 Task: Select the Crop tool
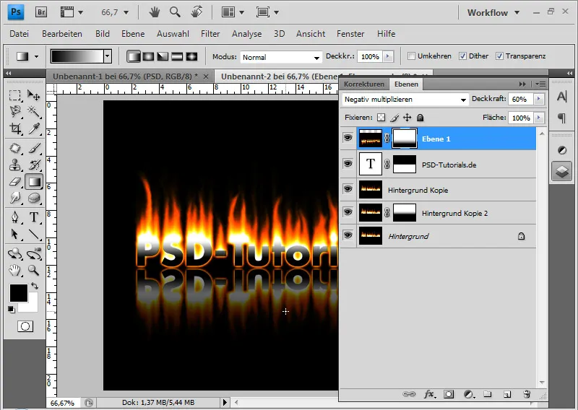tap(14, 128)
